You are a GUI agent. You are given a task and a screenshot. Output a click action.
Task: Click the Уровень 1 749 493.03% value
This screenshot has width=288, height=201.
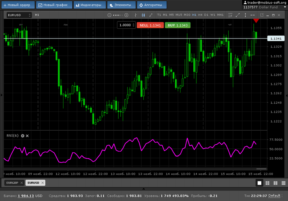coord(175,196)
